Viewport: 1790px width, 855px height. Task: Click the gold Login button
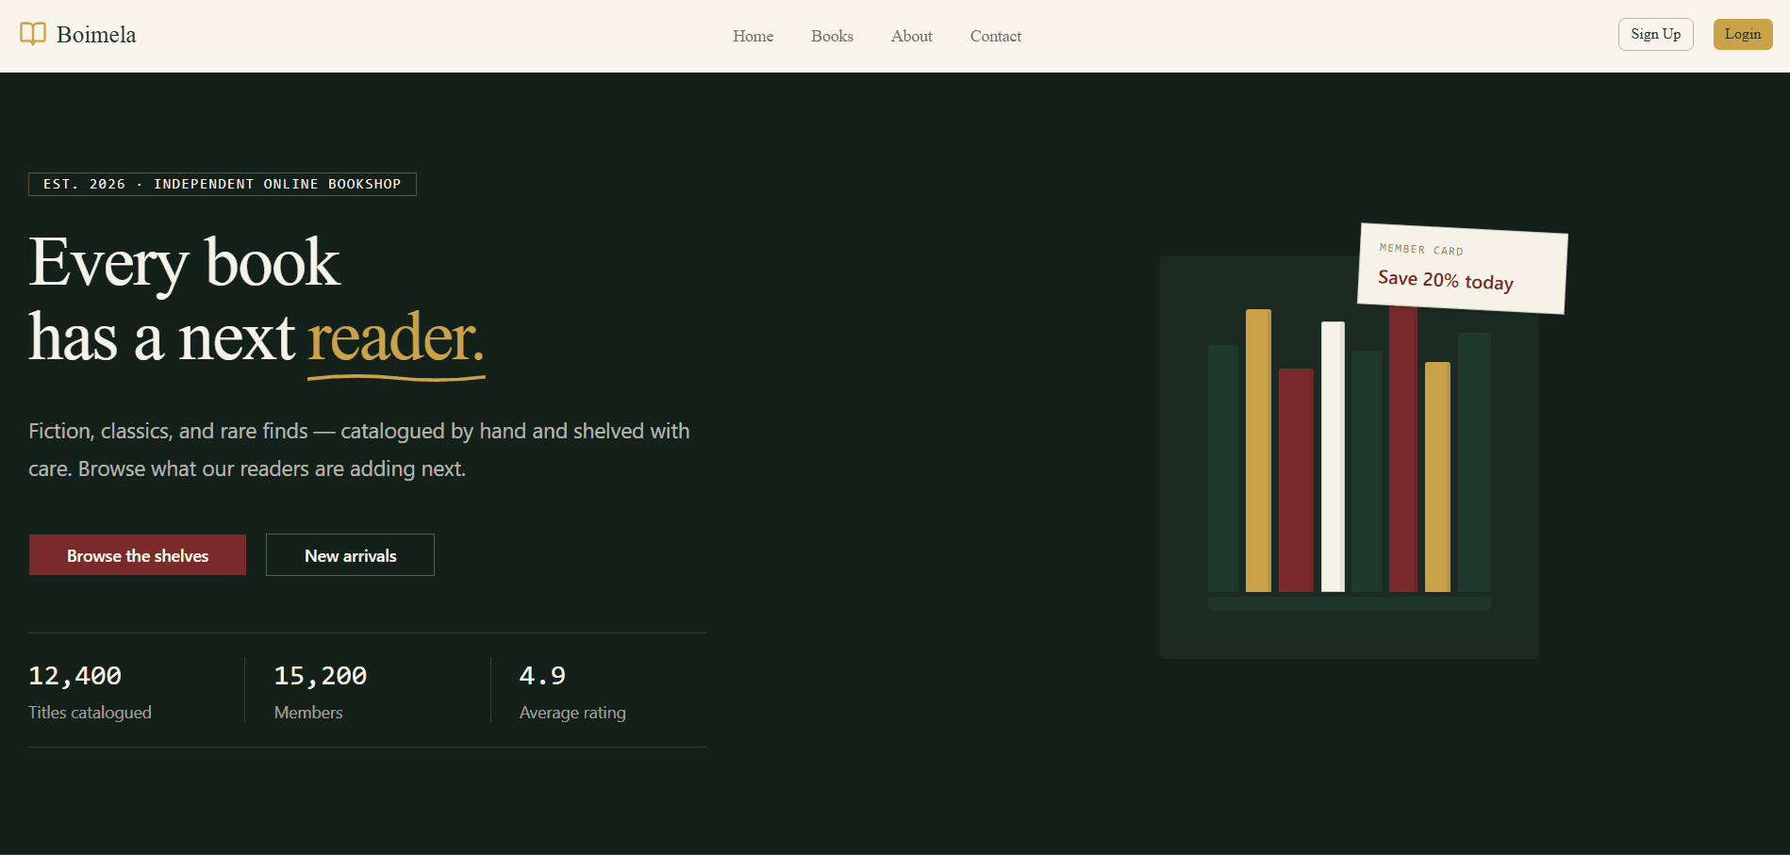1742,34
